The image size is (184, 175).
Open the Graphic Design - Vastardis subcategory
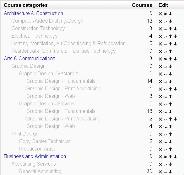(x=48, y=74)
